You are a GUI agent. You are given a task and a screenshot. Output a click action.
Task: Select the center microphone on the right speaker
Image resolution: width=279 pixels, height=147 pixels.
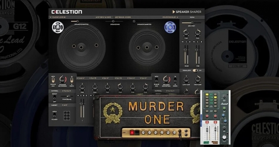tap(147, 47)
